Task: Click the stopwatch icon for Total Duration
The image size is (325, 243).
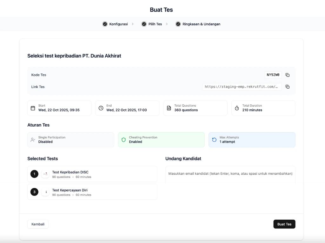Action: (x=237, y=108)
